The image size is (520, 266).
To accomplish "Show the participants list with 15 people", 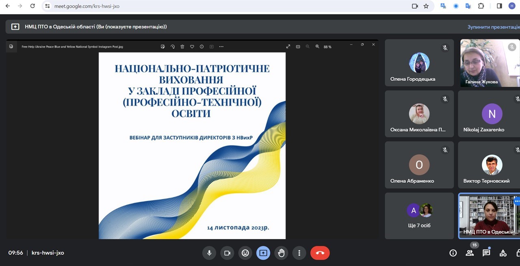I will 470,253.
